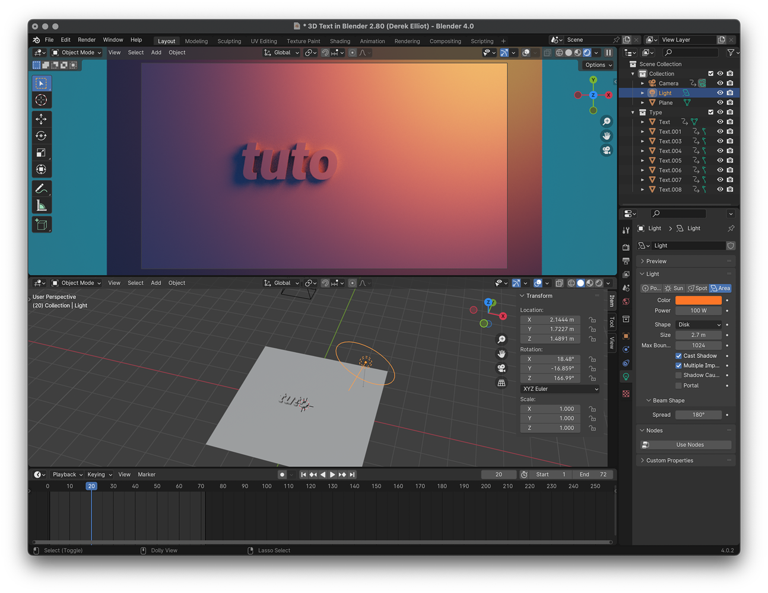Activate the Select Box tool
The image size is (768, 593).
41,83
